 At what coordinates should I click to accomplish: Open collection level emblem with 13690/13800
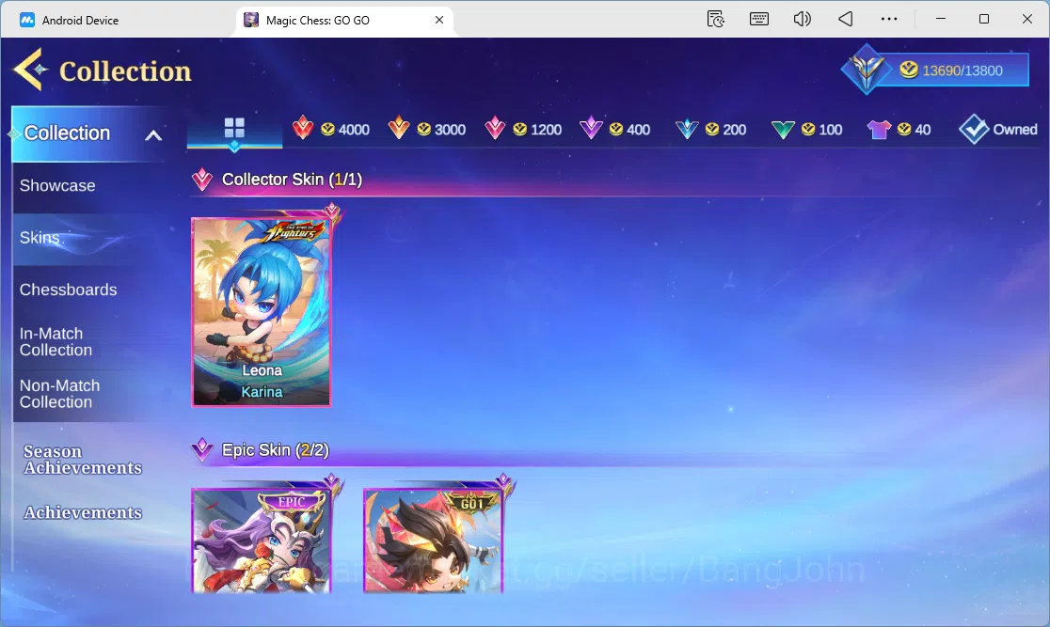click(866, 69)
